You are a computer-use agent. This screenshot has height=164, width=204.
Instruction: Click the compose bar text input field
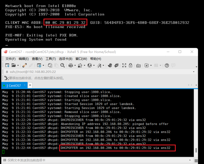97,160
